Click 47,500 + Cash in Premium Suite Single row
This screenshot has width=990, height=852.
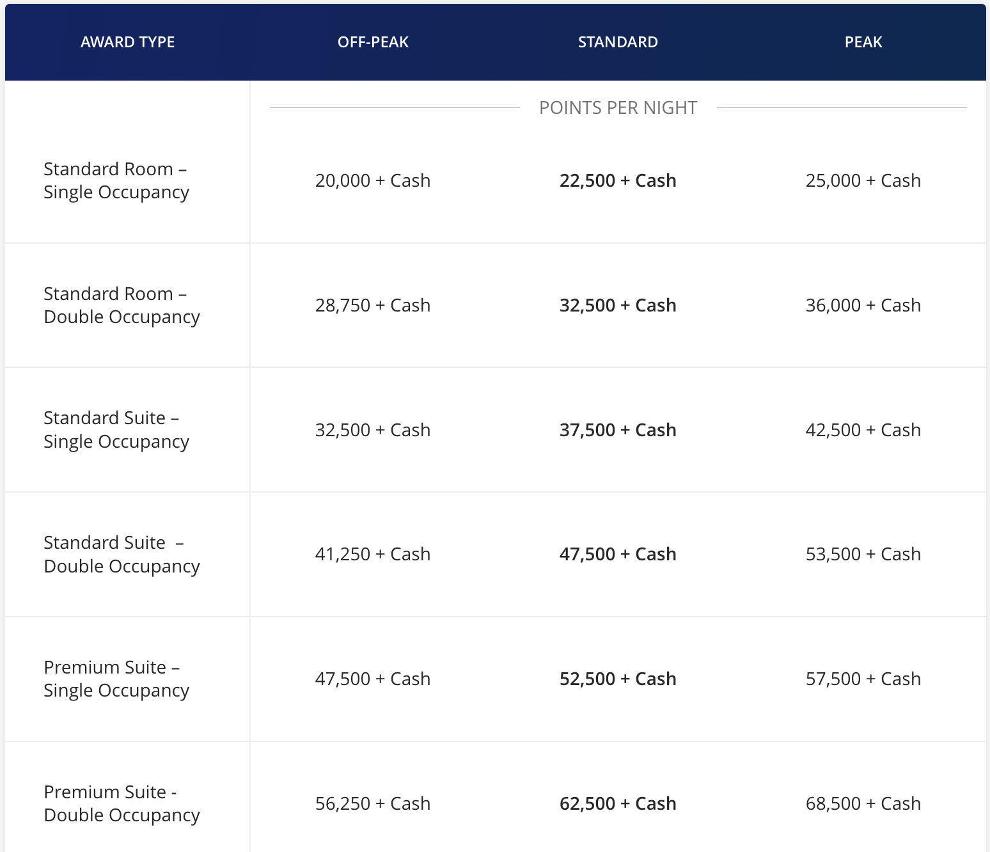coord(373,679)
